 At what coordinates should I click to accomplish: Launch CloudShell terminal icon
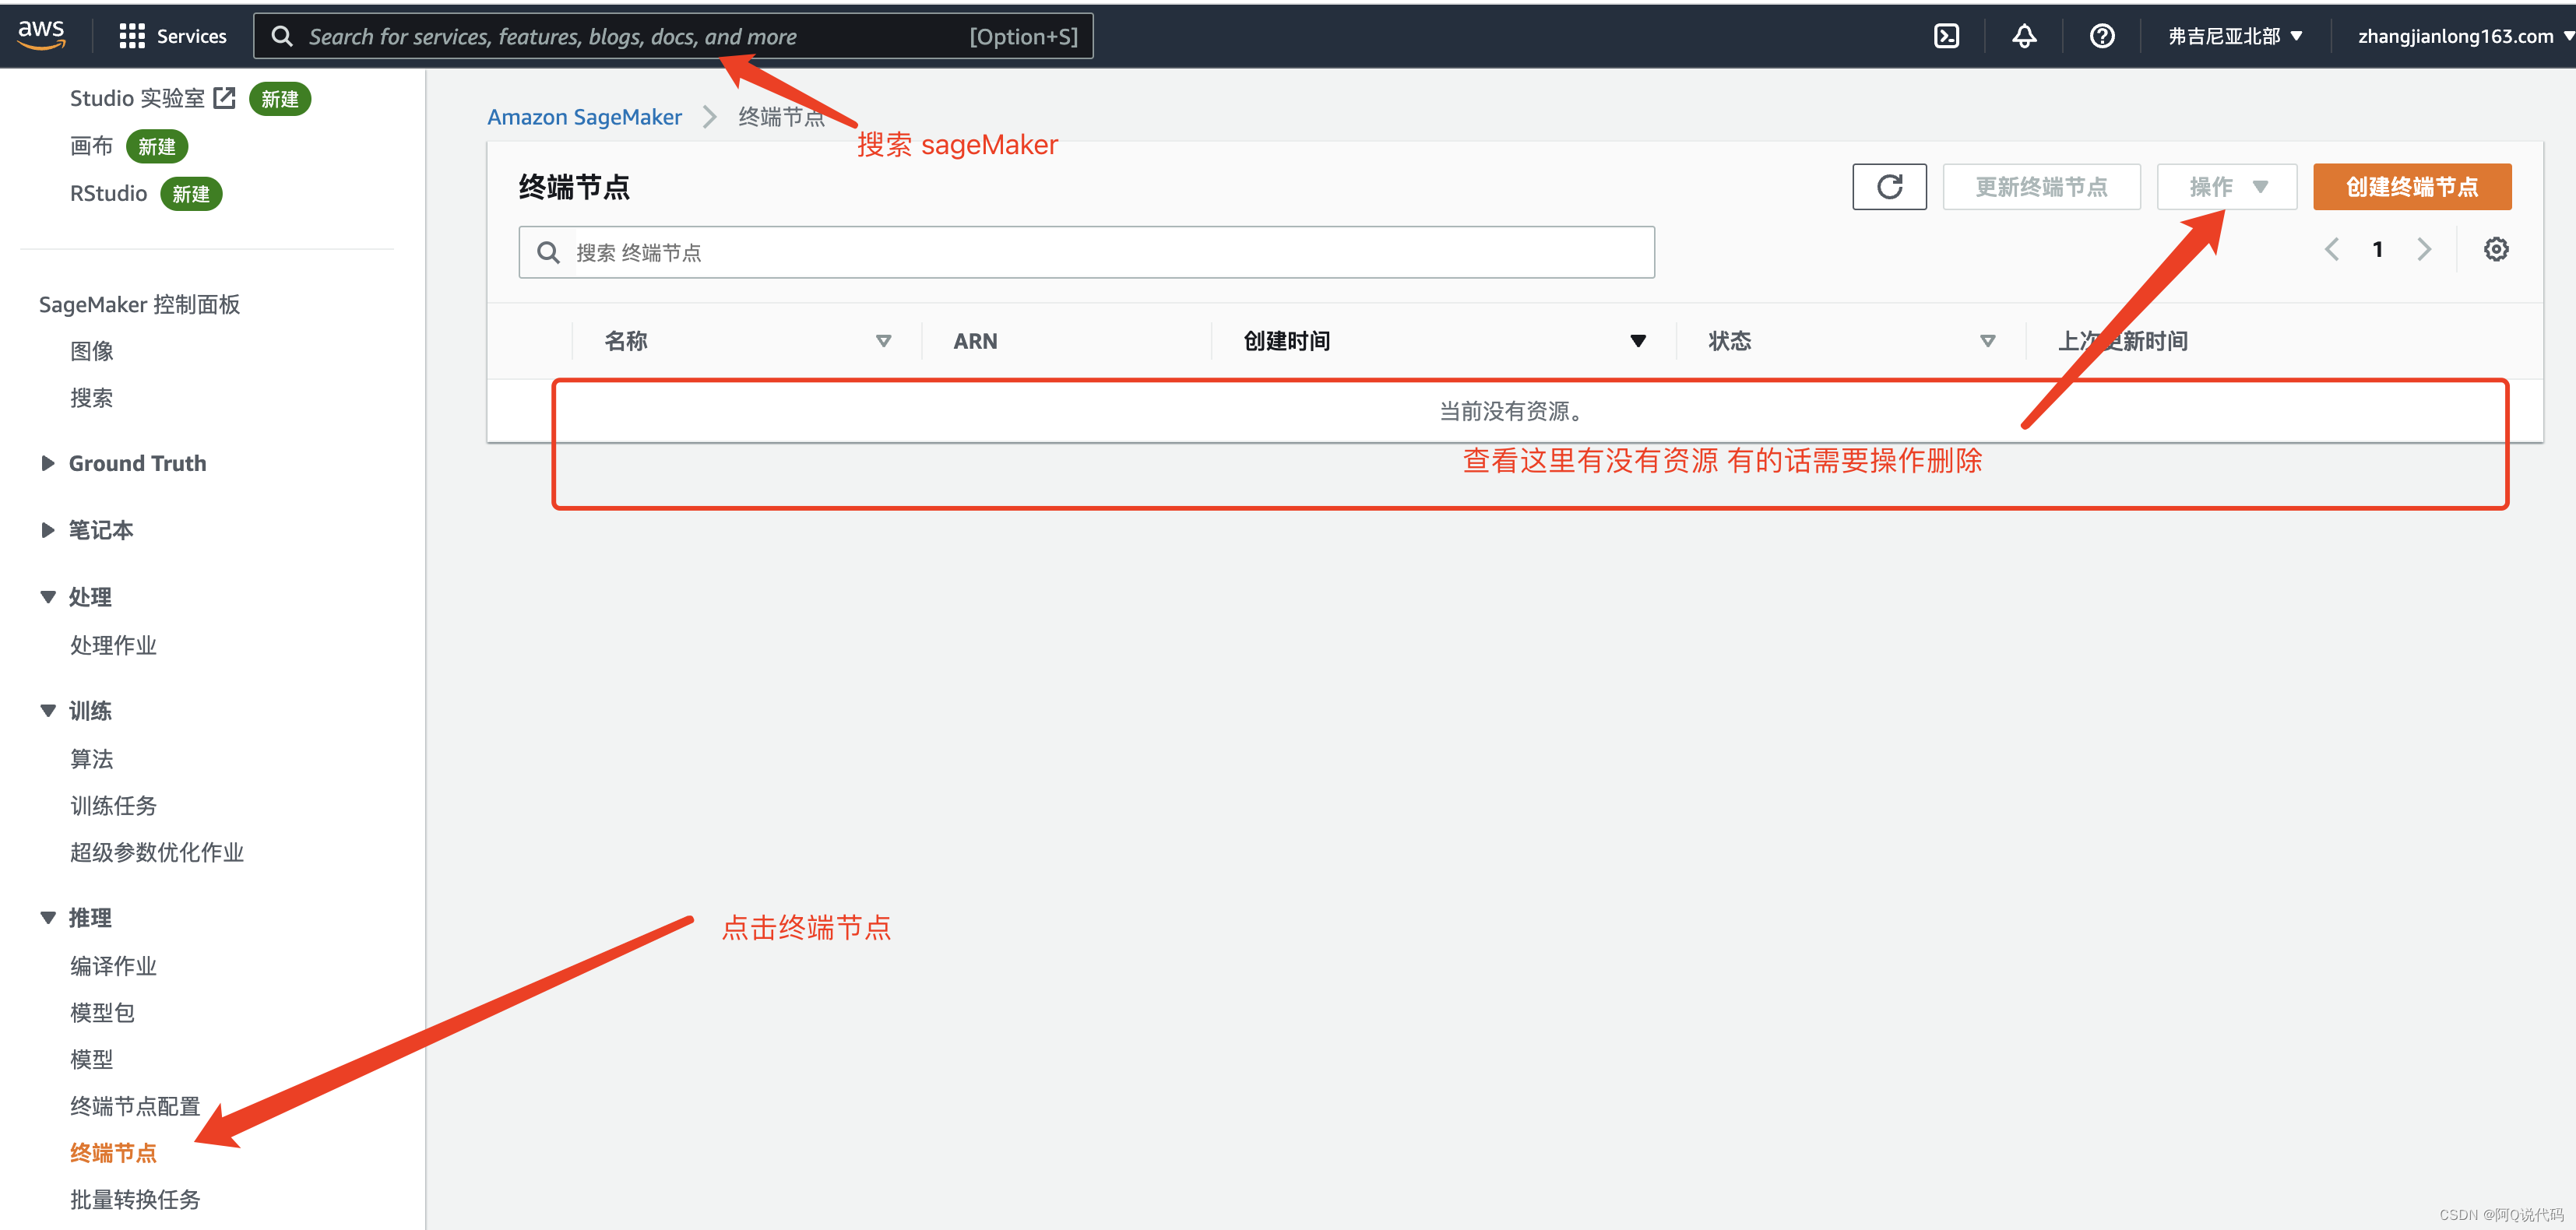(1946, 36)
